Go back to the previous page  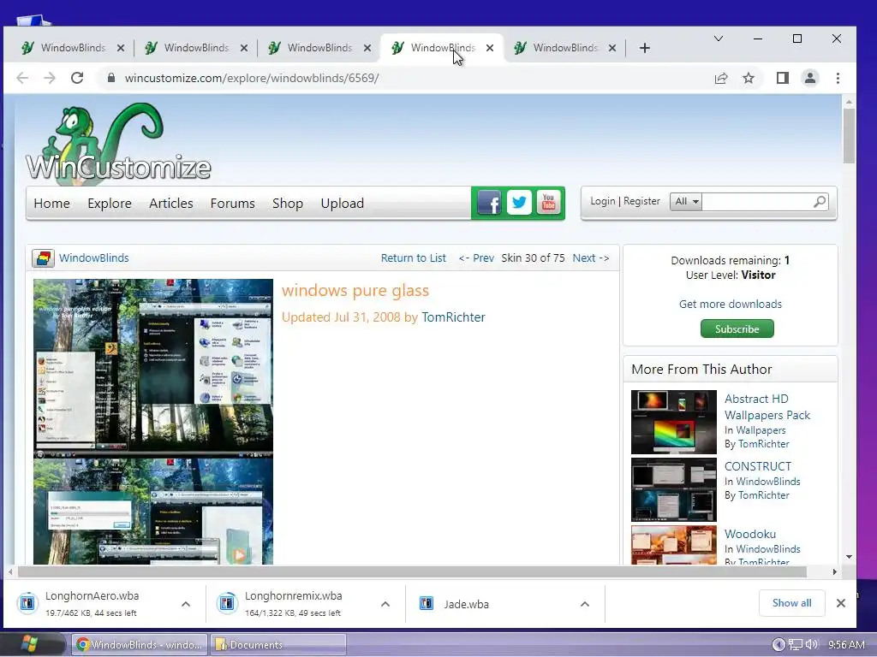(22, 78)
